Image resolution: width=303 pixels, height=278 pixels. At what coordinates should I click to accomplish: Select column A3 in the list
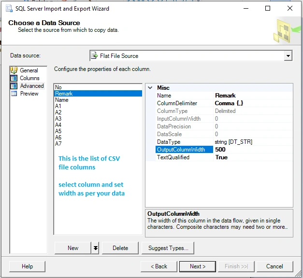click(98, 119)
